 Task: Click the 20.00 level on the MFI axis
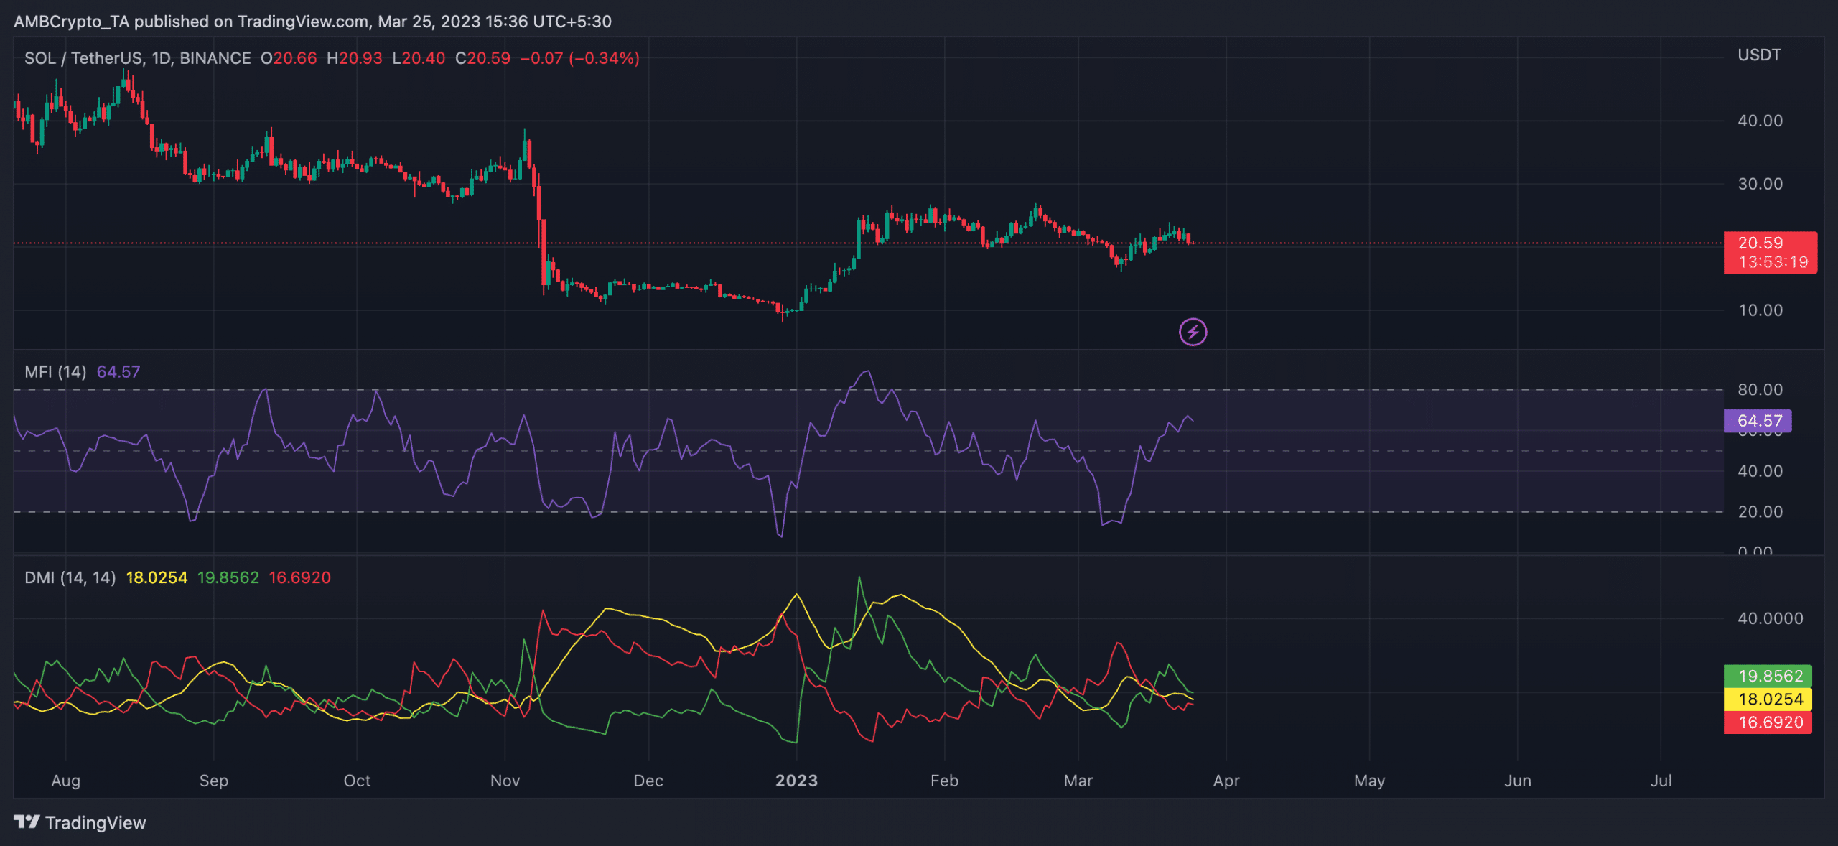[1760, 511]
